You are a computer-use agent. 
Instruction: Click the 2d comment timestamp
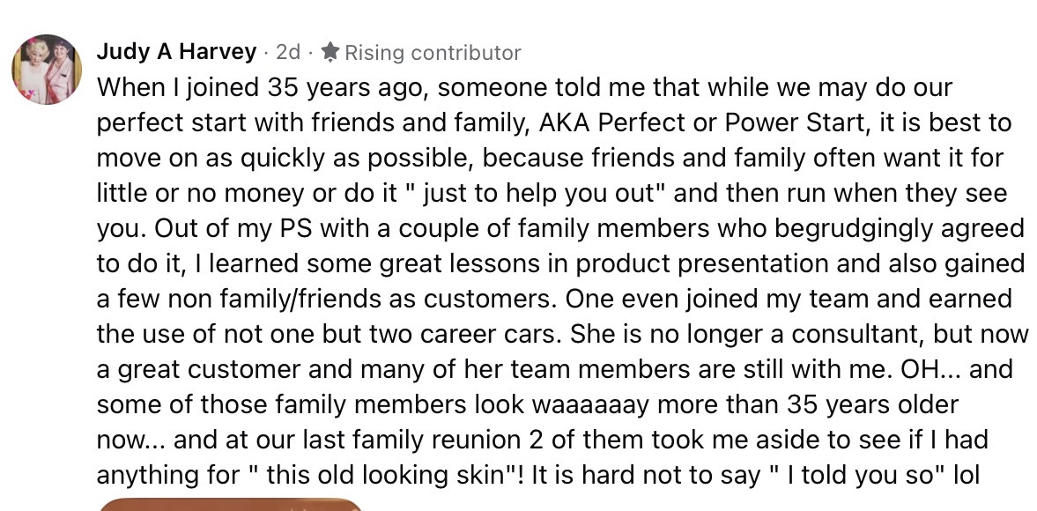click(288, 52)
